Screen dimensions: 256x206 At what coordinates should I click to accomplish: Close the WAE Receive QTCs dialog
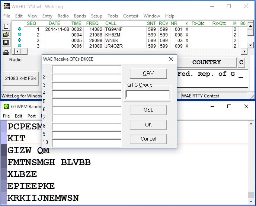coord(171,59)
